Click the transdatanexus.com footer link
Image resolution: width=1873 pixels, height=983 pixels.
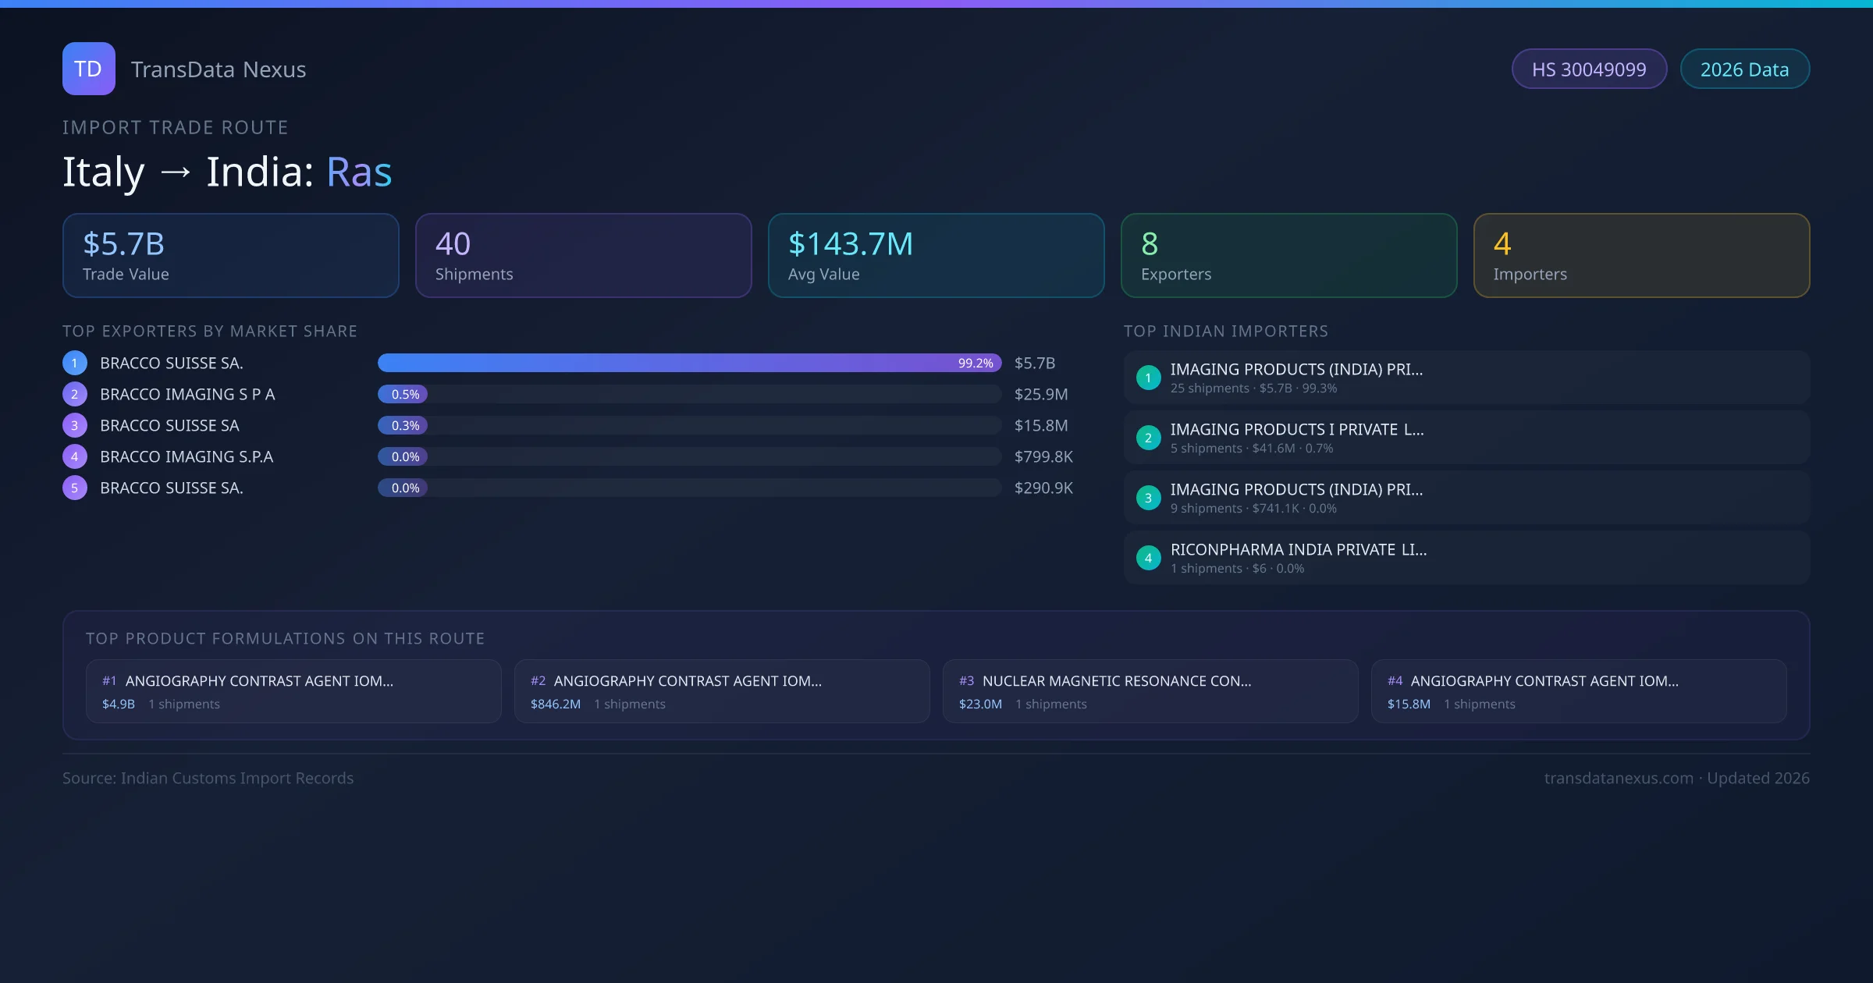click(x=1618, y=778)
